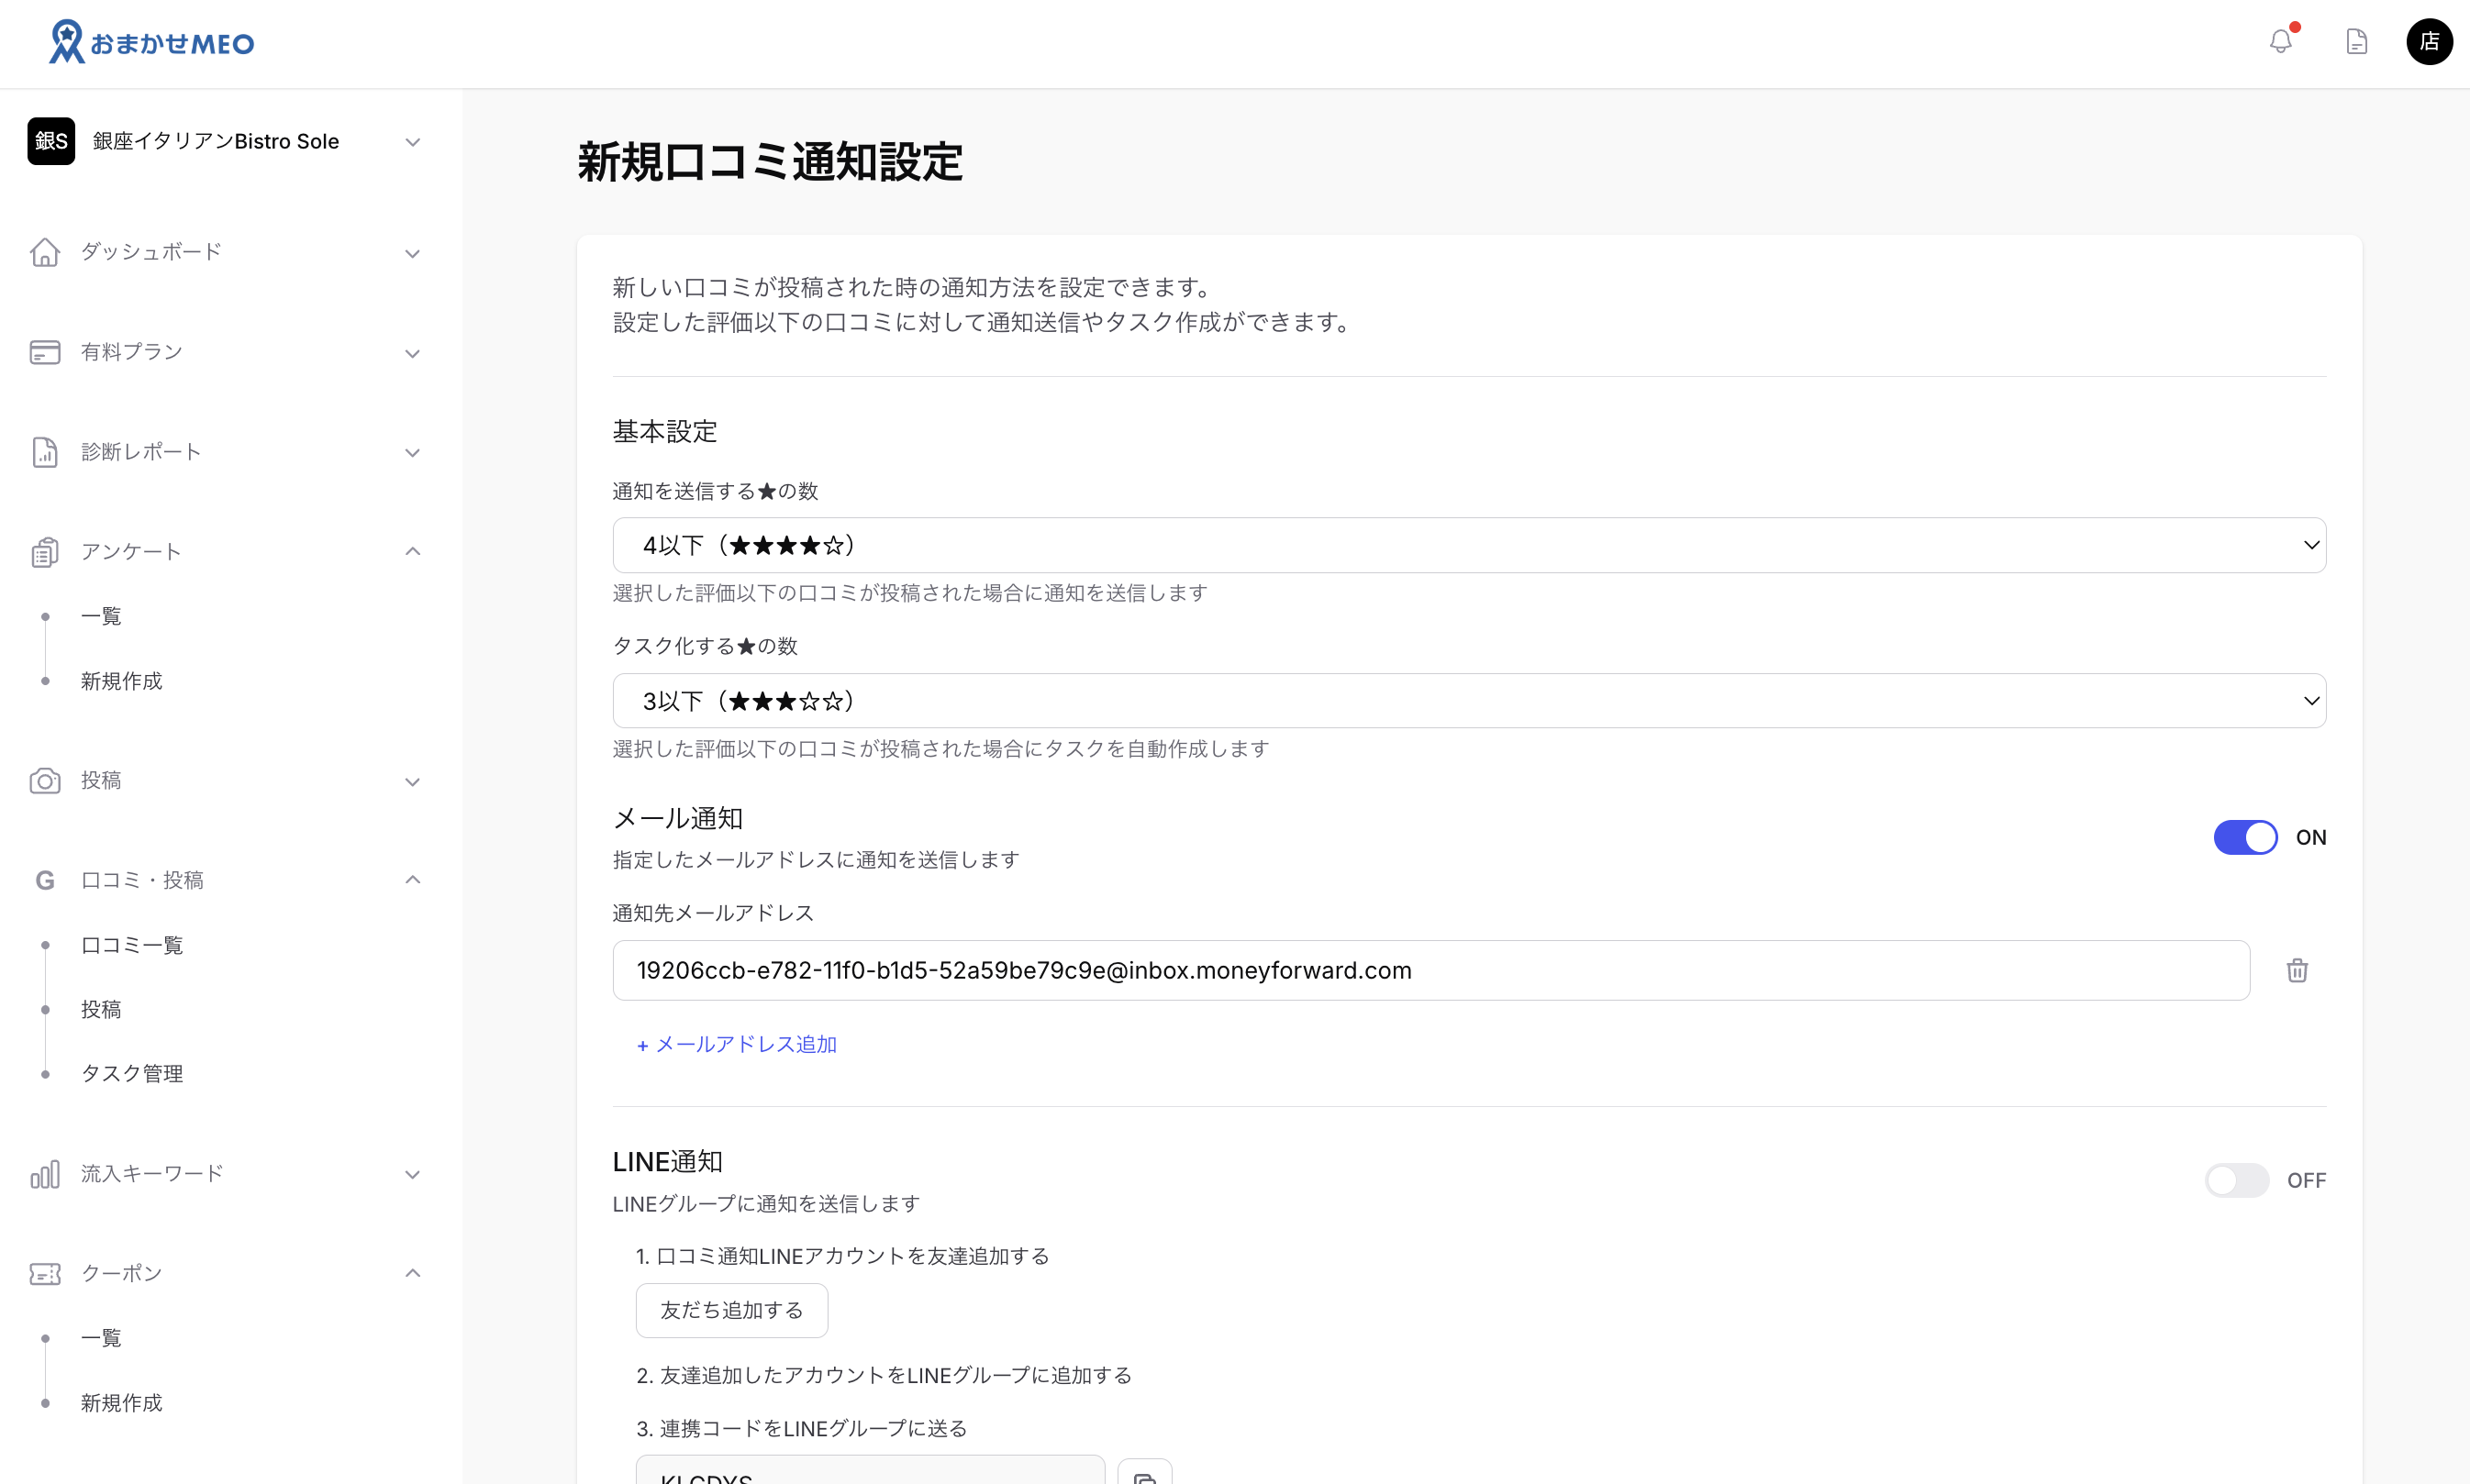Enable the LINE通知 toggle

coord(2238,1180)
